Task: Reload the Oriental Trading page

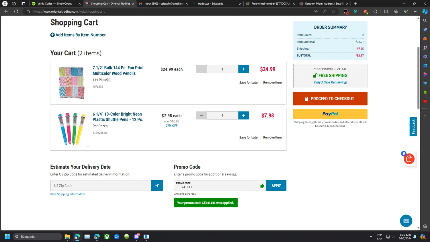Action: click(x=16, y=11)
